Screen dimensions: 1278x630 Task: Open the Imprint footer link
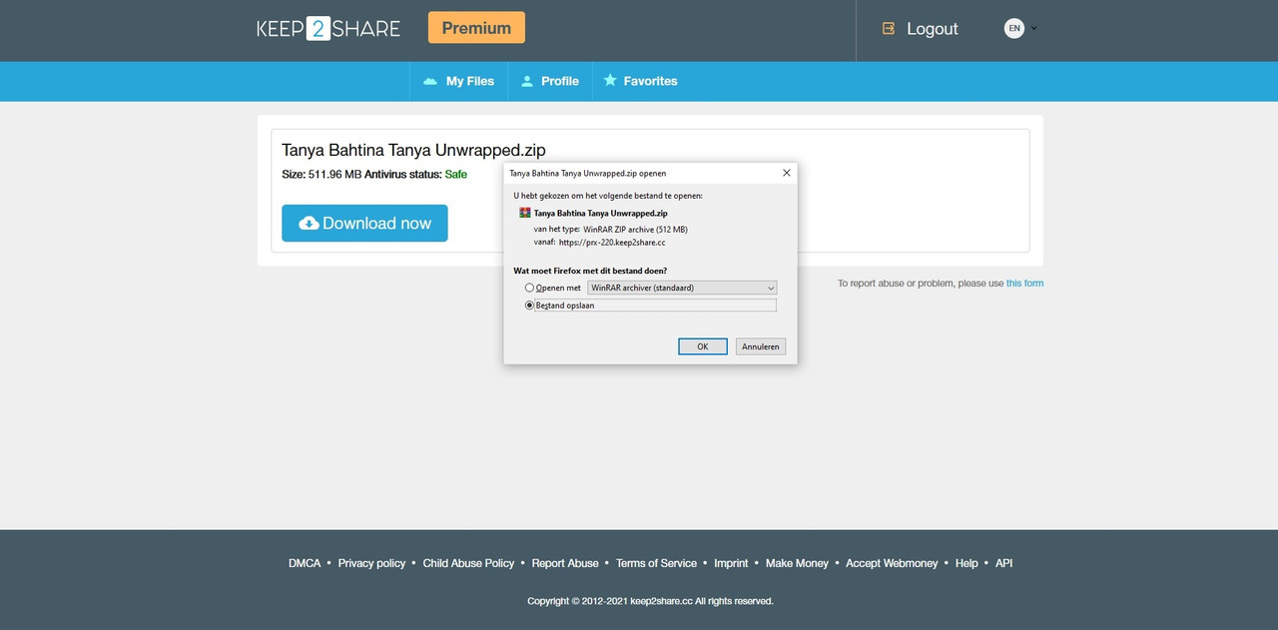coord(731,563)
